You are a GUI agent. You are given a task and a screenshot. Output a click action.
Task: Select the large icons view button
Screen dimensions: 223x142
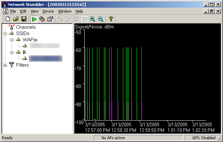[x=61, y=19]
